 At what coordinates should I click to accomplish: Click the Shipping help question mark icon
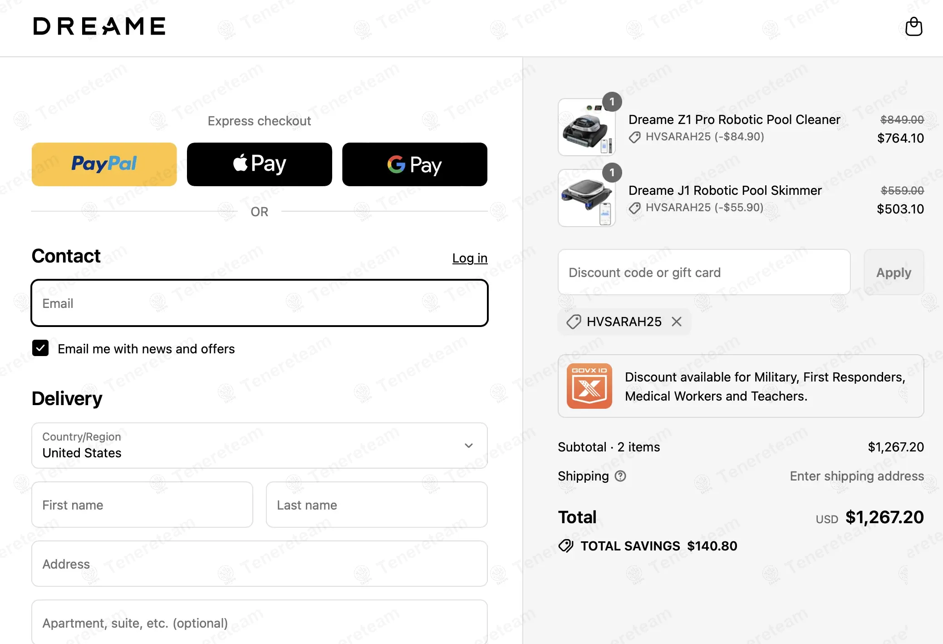pyautogui.click(x=620, y=476)
